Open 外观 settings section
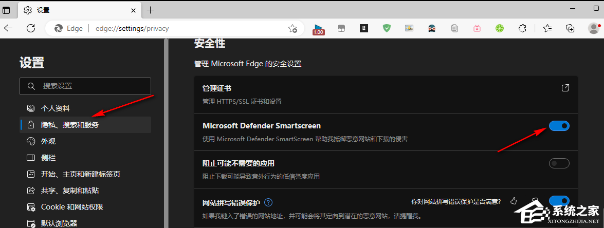604x228 pixels. pos(48,141)
